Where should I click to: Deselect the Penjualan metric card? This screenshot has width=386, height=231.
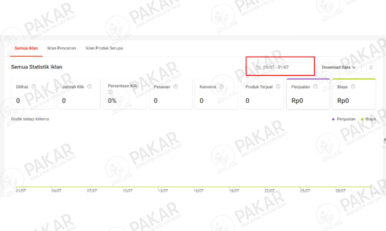coord(308,94)
